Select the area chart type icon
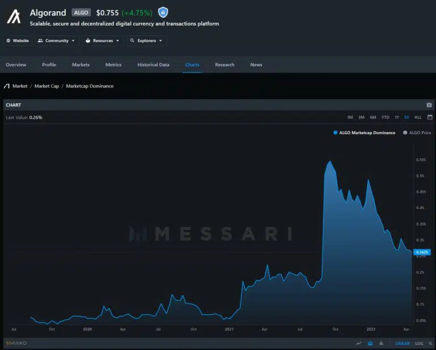The height and width of the screenshot is (350, 436). (x=370, y=343)
